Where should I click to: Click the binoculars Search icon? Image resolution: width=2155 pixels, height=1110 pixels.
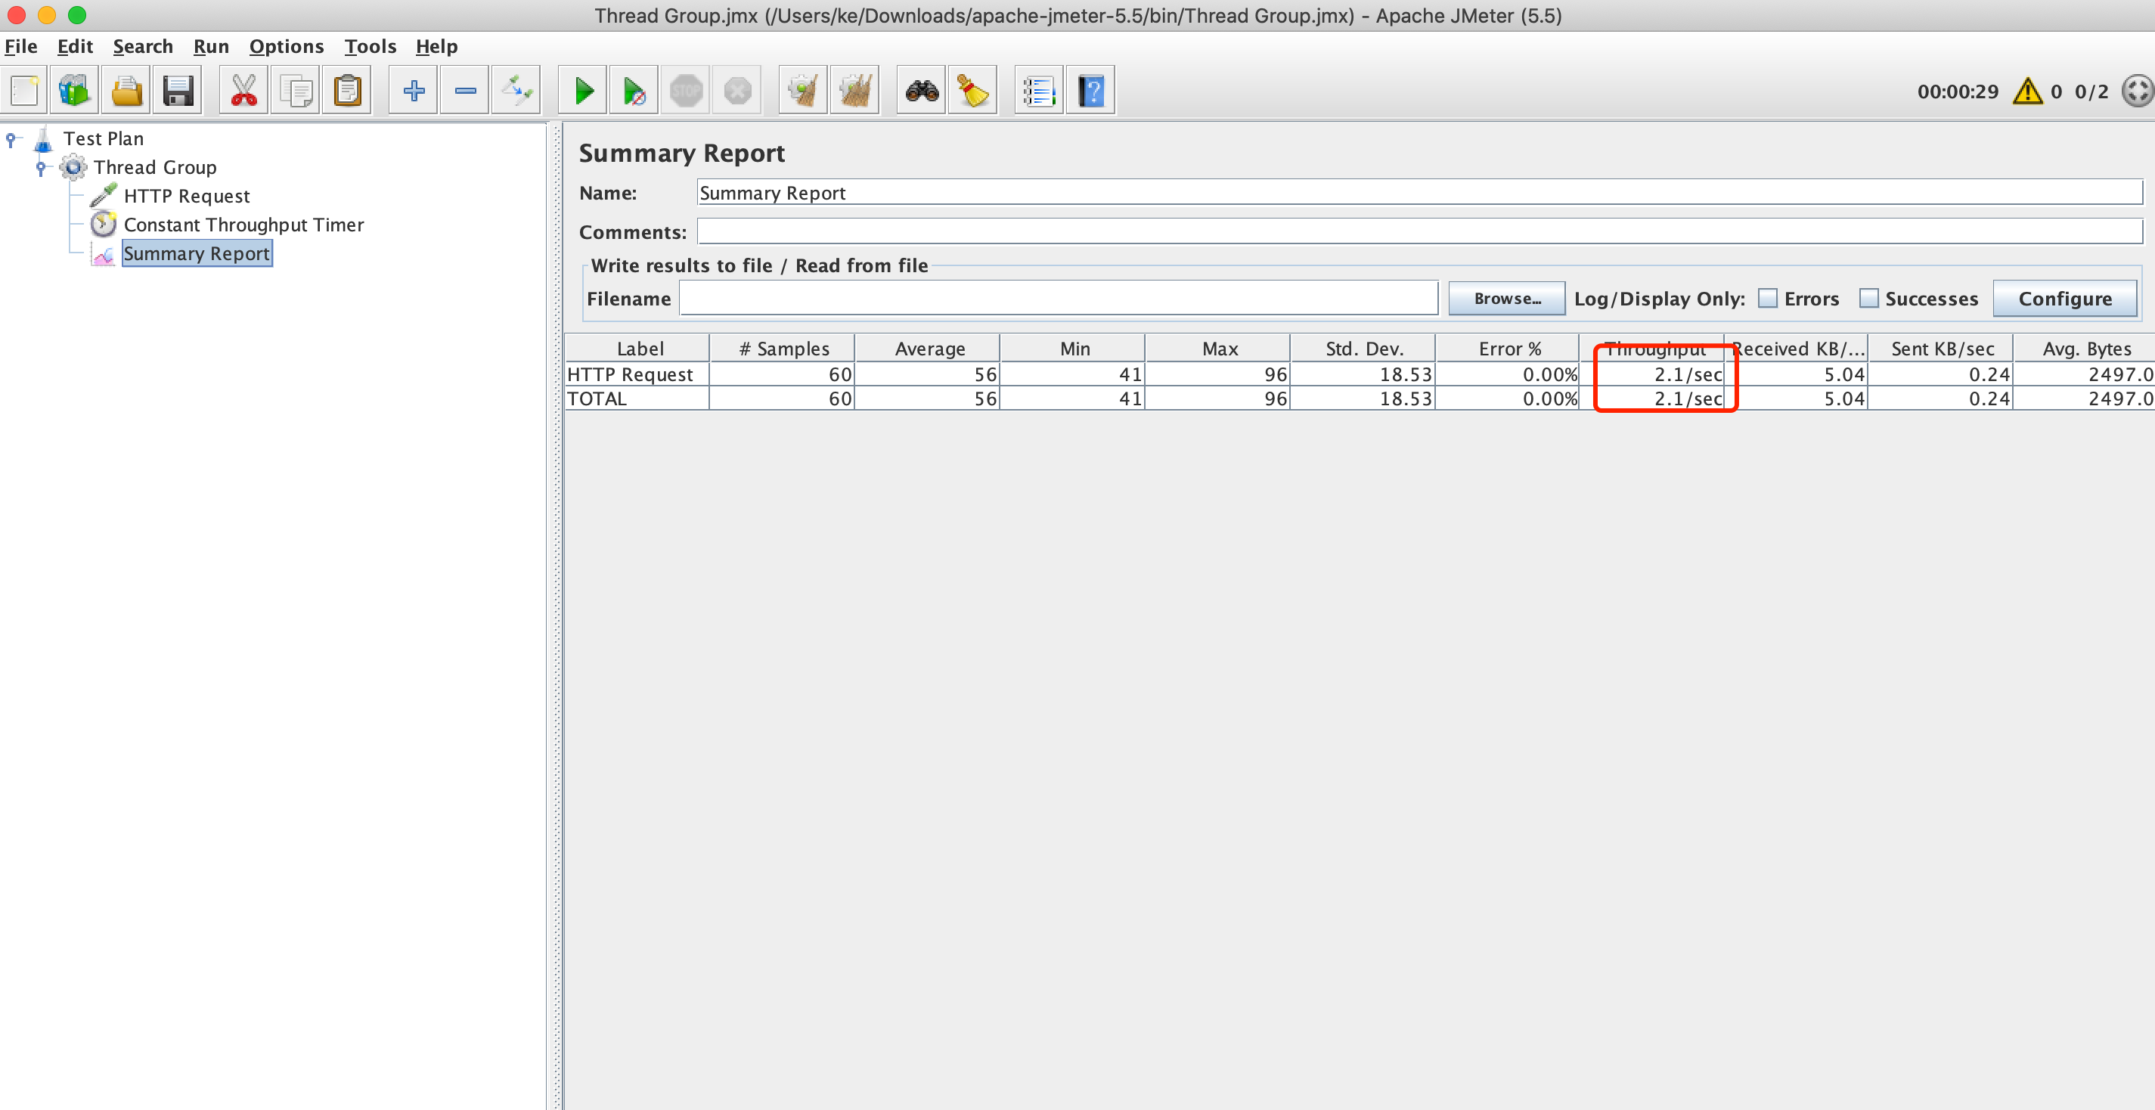921,90
